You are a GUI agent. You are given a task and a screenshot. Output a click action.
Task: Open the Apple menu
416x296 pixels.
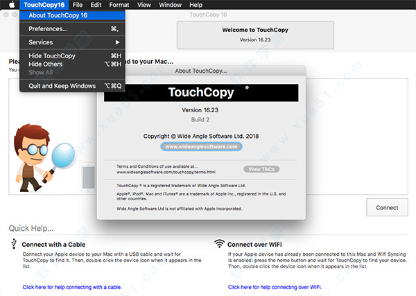(x=11, y=5)
